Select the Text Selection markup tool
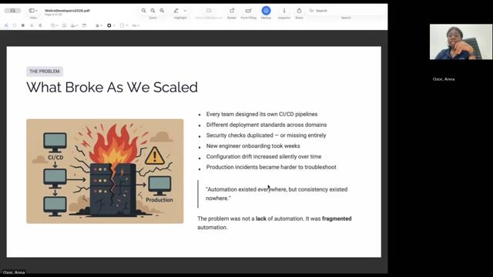This screenshot has height=277, width=493. 6,25
